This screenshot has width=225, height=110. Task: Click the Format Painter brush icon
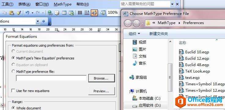19,13
